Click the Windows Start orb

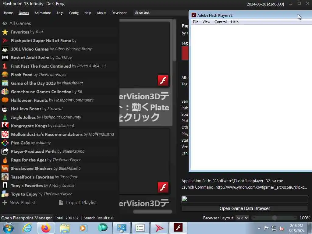click(8, 228)
